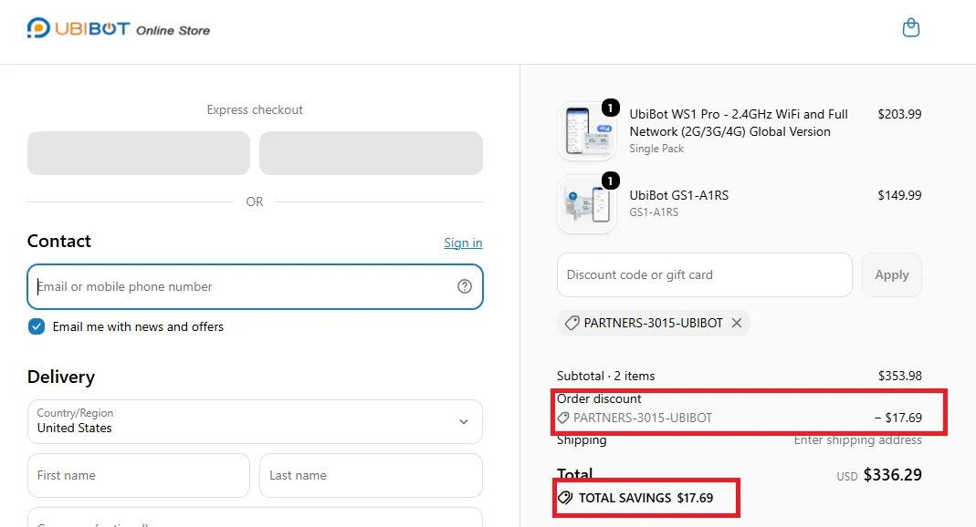Click the UbiBot Online Store logo
Image resolution: width=976 pixels, height=527 pixels.
point(119,28)
